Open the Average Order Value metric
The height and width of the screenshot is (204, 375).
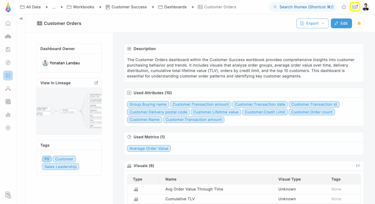(149, 148)
